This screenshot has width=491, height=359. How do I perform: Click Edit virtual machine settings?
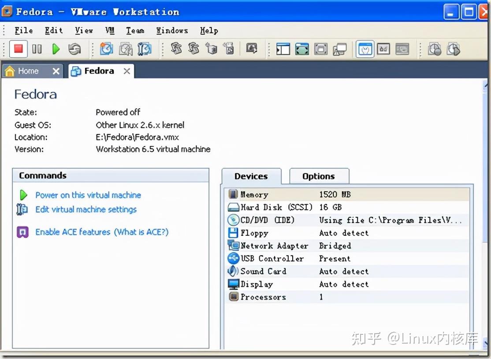pos(86,210)
